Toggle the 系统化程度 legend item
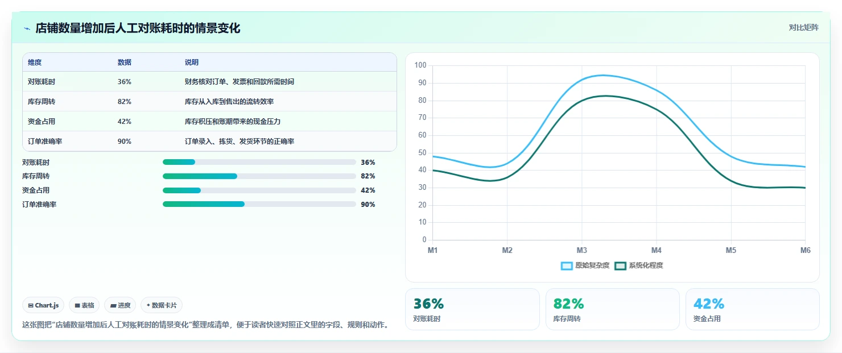The width and height of the screenshot is (842, 353). click(639, 265)
